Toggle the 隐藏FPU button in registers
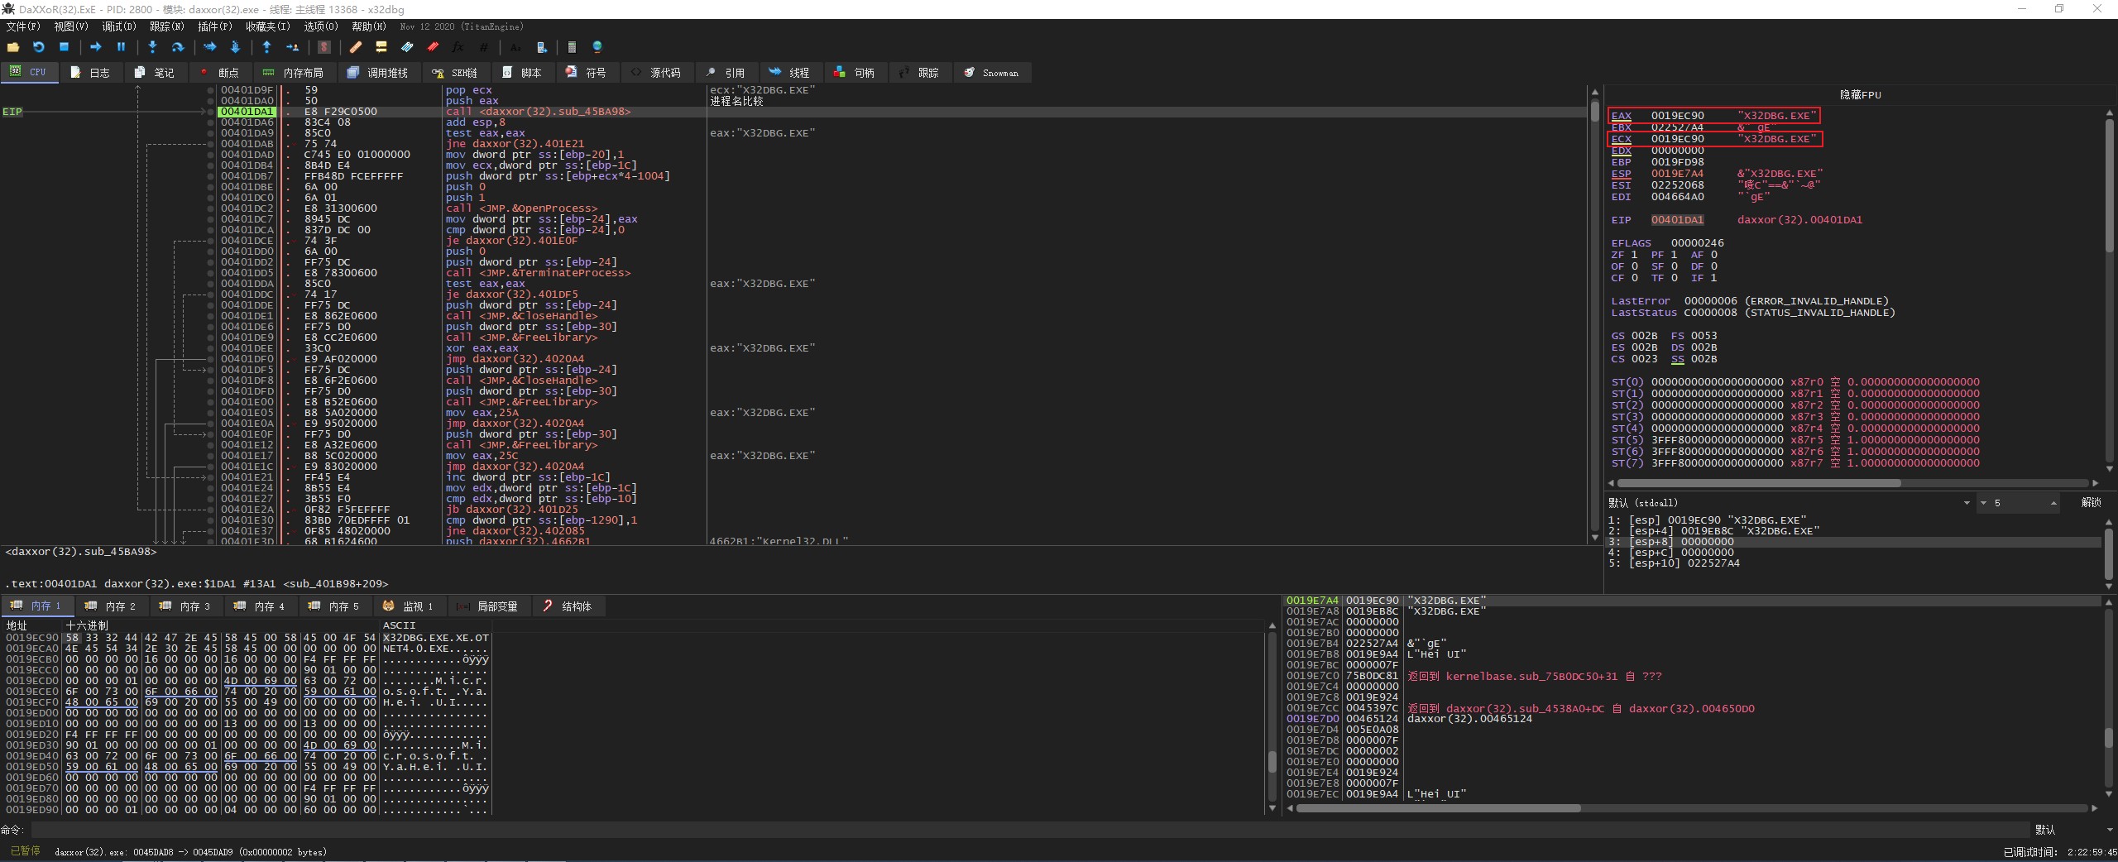 coord(1859,94)
